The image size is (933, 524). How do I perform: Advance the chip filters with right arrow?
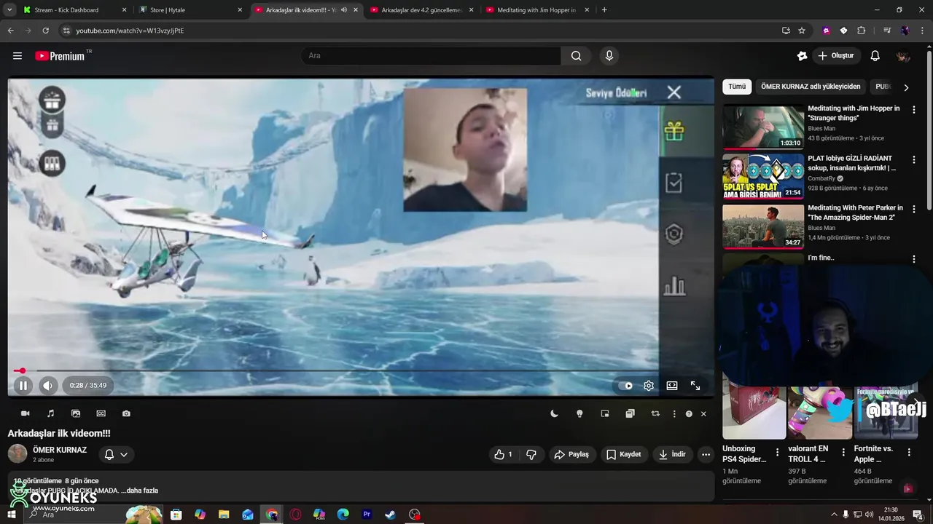coord(906,87)
